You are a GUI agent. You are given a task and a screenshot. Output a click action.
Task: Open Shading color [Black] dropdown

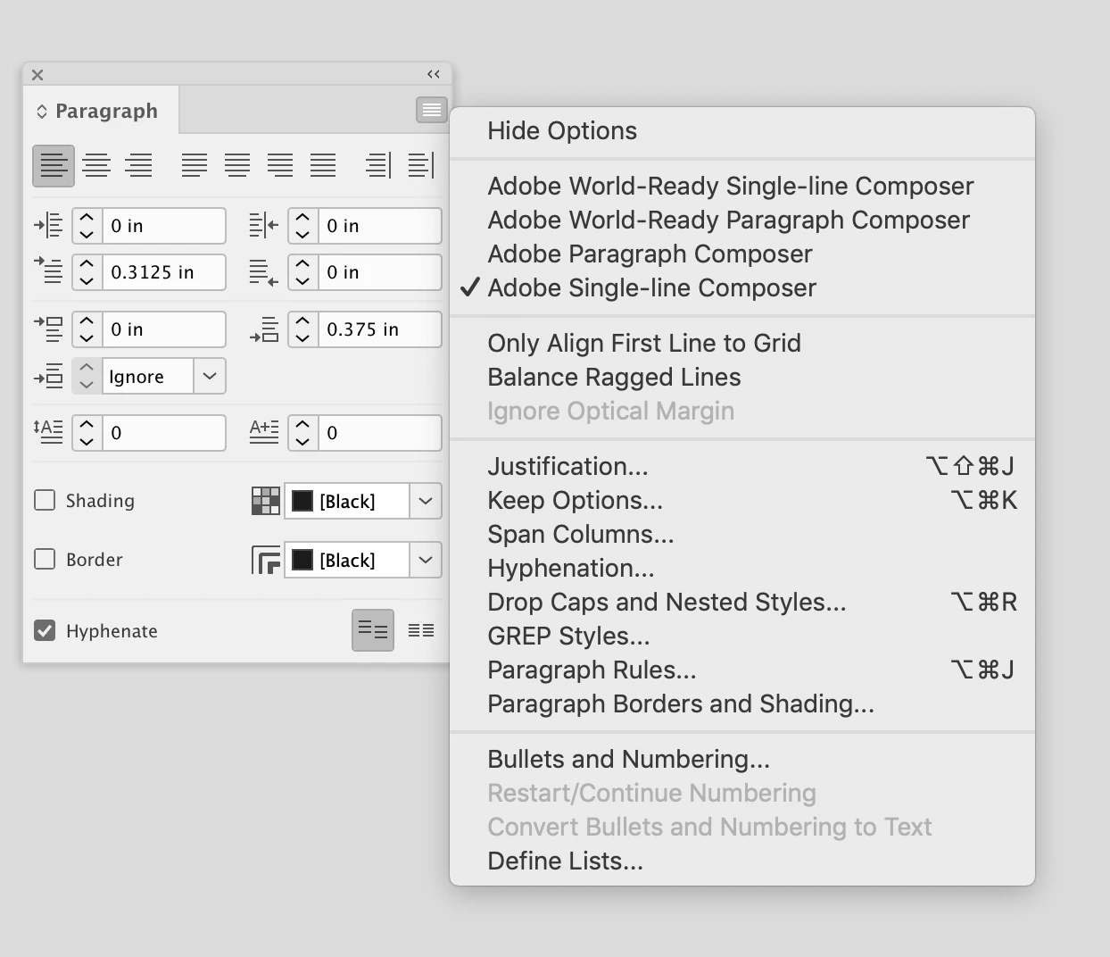[x=426, y=501]
